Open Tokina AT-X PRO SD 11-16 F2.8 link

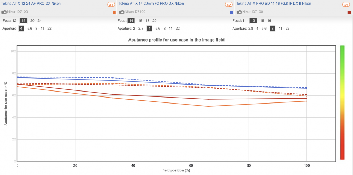274,4
